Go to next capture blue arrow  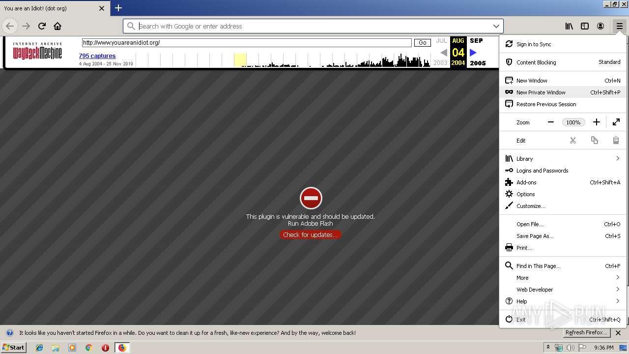[473, 53]
